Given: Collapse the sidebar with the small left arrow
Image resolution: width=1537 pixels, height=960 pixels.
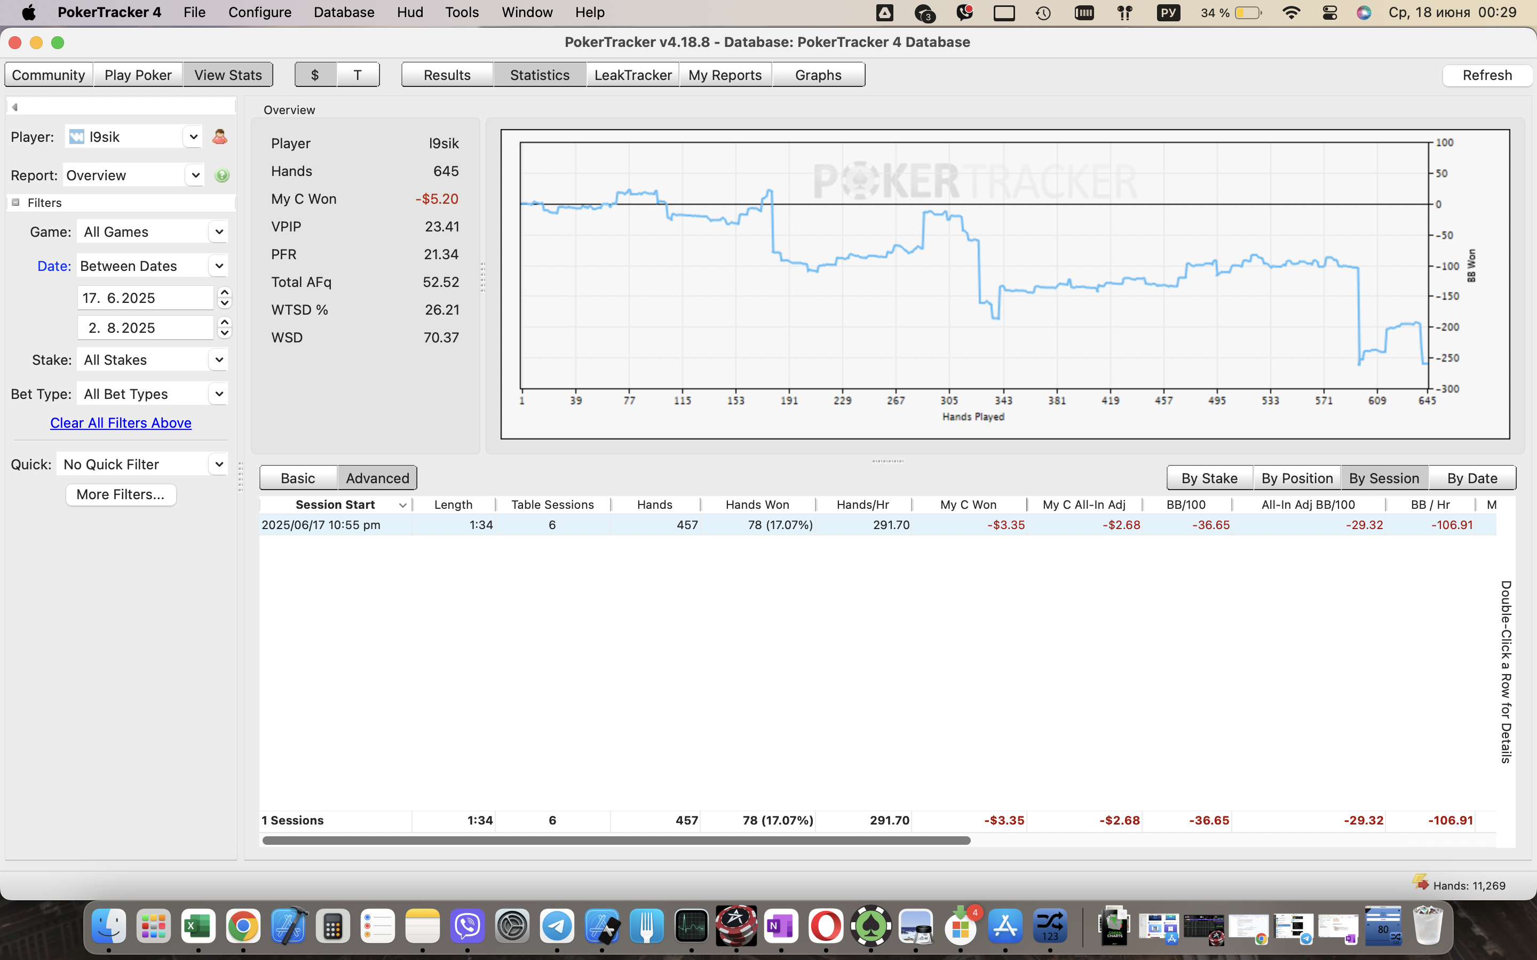Looking at the screenshot, I should pyautogui.click(x=14, y=107).
